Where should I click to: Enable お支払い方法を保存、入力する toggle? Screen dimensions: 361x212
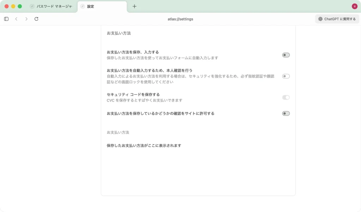[x=285, y=55]
